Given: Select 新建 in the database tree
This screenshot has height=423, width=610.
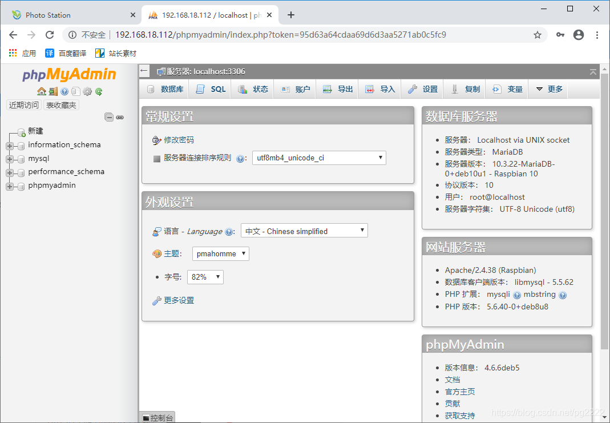Looking at the screenshot, I should 35,131.
